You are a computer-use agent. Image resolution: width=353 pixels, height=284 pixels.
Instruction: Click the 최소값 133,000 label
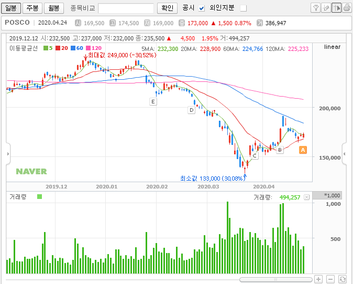tap(213, 178)
